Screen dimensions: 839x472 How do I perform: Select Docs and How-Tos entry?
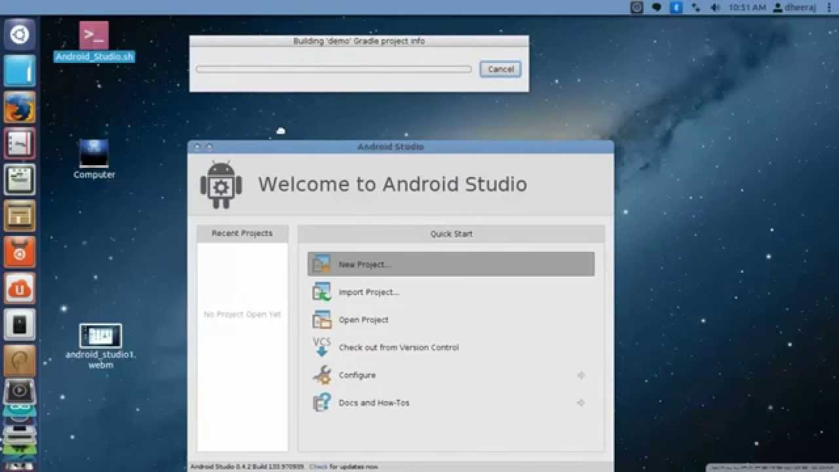coord(451,403)
